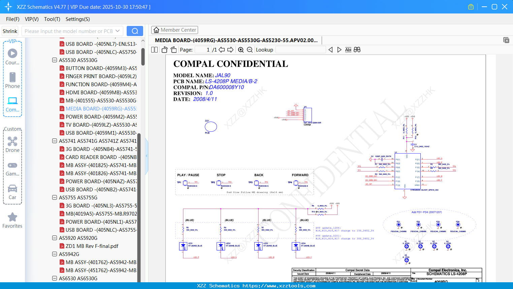Screen dimensions: 513x289
Task: Open FINGER PRINT BOARD-(4059L2) file
Action: pos(98,76)
